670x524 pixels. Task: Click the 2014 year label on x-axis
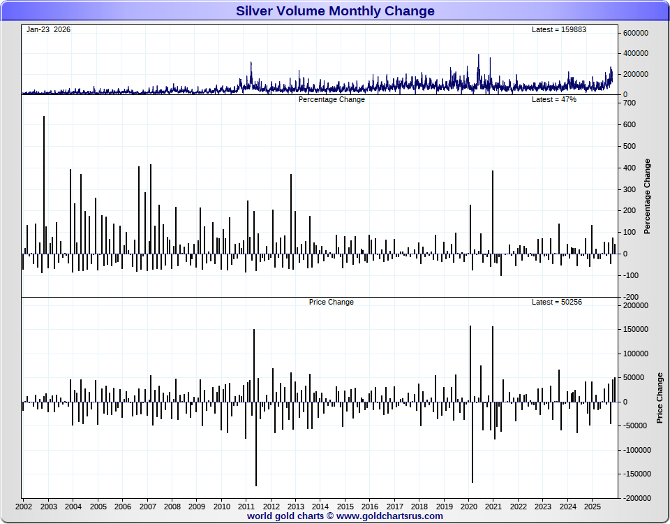(x=320, y=507)
